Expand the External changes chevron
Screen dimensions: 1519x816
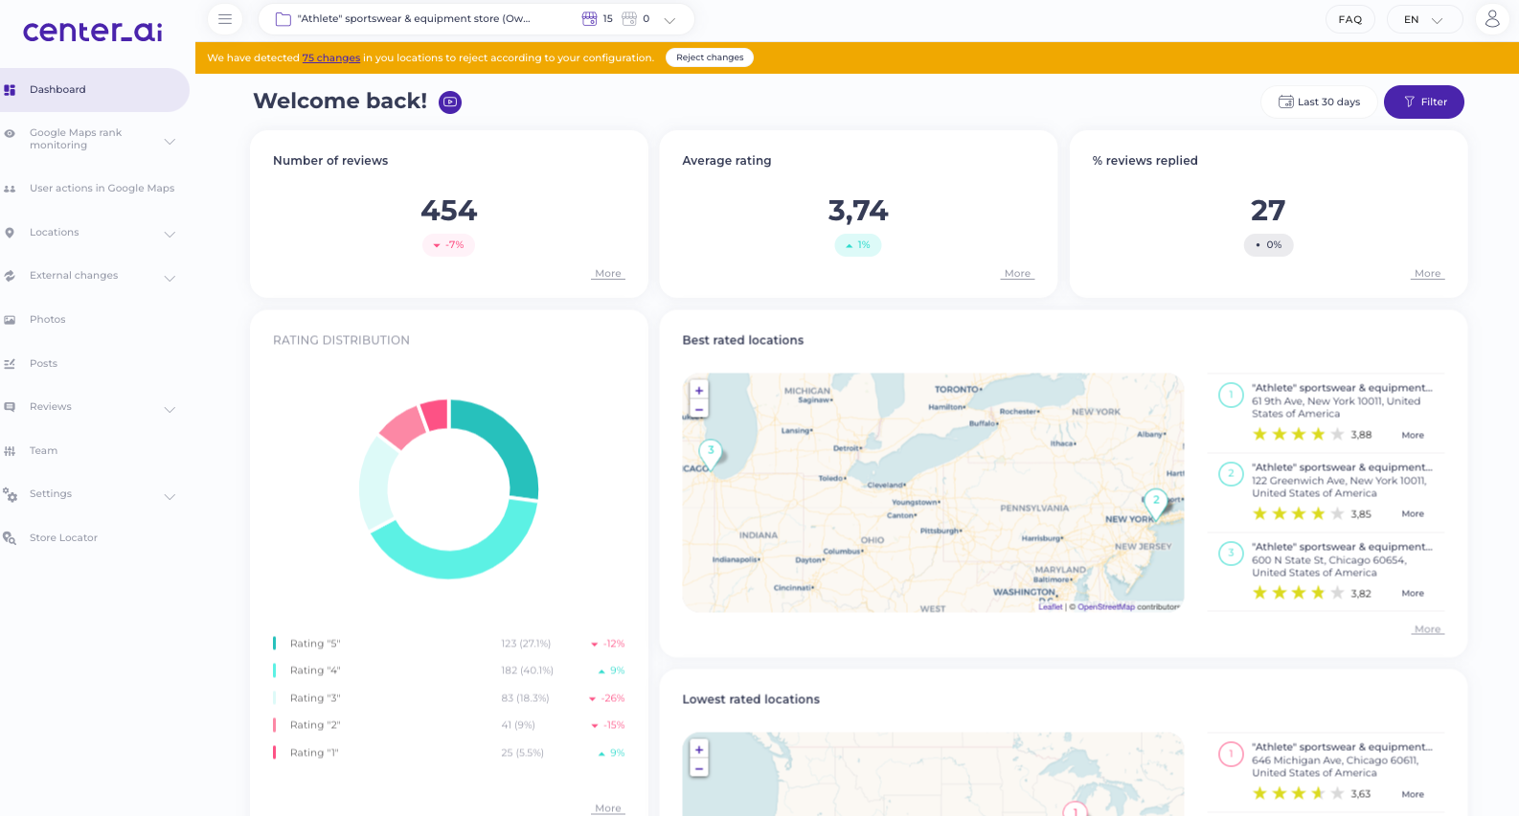(x=170, y=279)
